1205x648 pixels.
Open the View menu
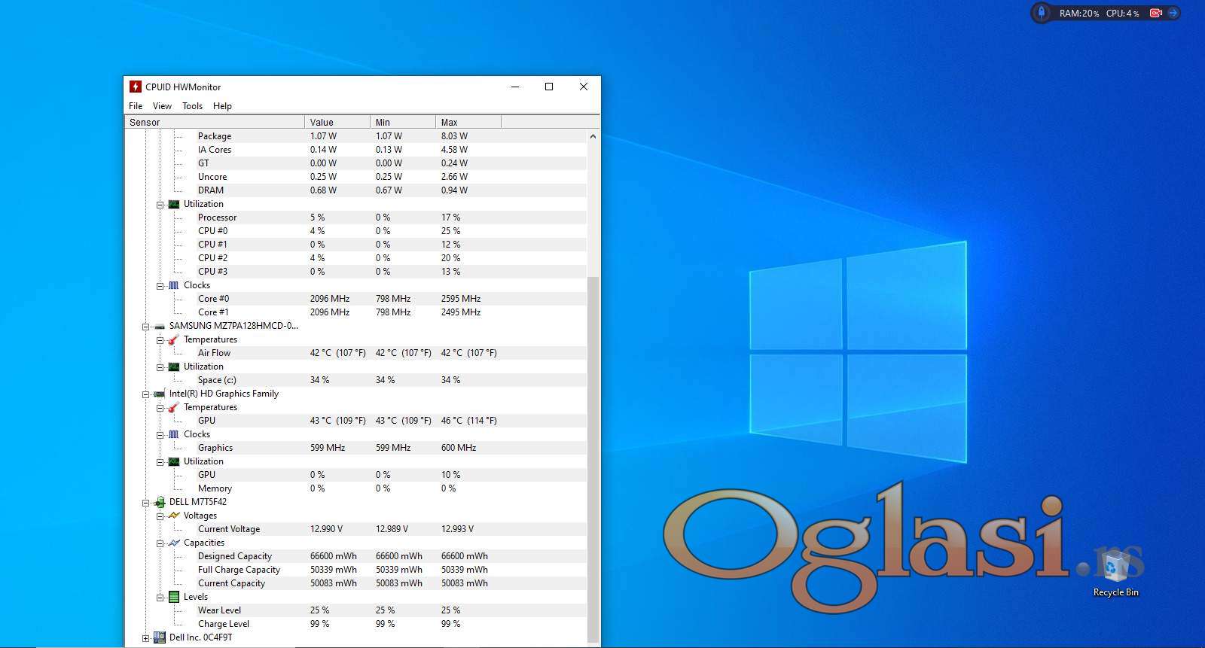[x=162, y=106]
